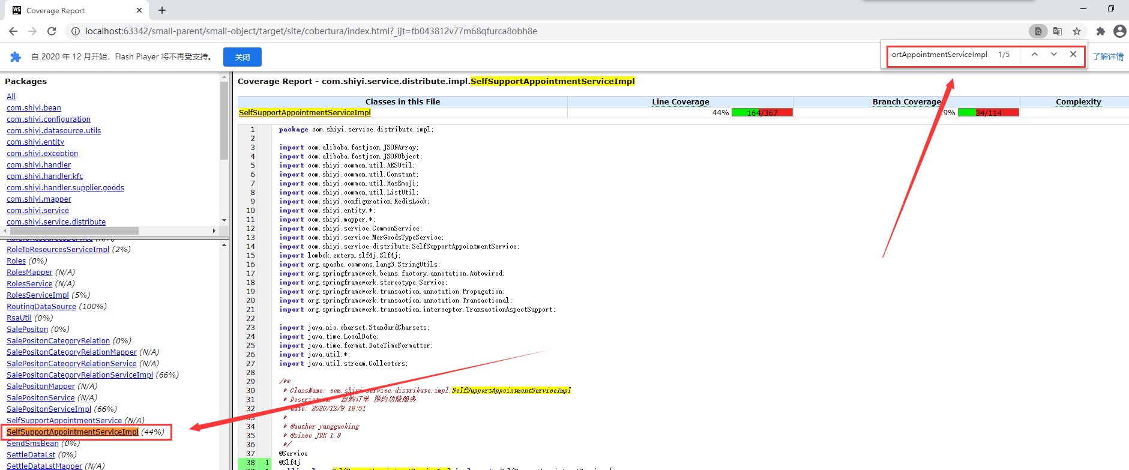This screenshot has width=1129, height=470.
Task: Open package com.shiyi.datasource.utils
Action: (x=53, y=131)
